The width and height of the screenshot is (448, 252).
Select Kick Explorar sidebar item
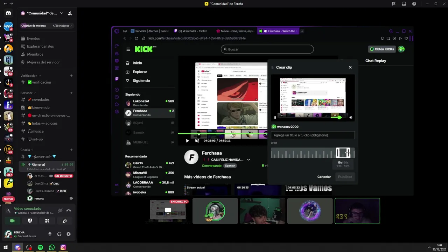[x=136, y=72]
